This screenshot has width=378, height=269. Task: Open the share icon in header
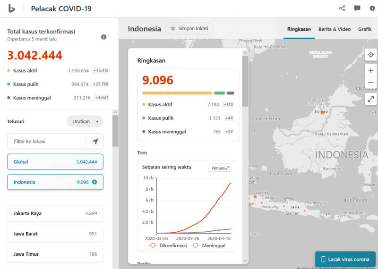[343, 8]
